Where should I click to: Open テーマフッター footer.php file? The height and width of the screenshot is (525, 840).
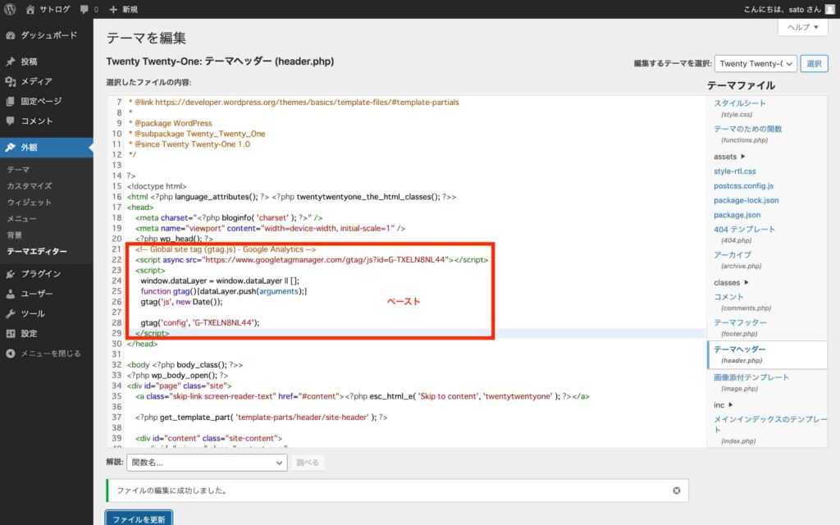click(x=741, y=327)
